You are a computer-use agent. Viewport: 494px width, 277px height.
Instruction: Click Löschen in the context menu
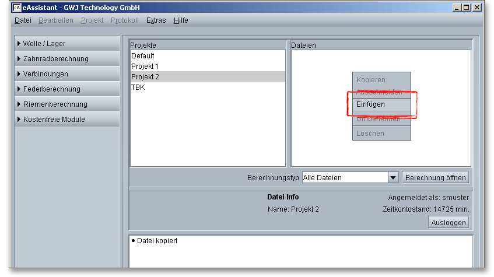coord(370,134)
